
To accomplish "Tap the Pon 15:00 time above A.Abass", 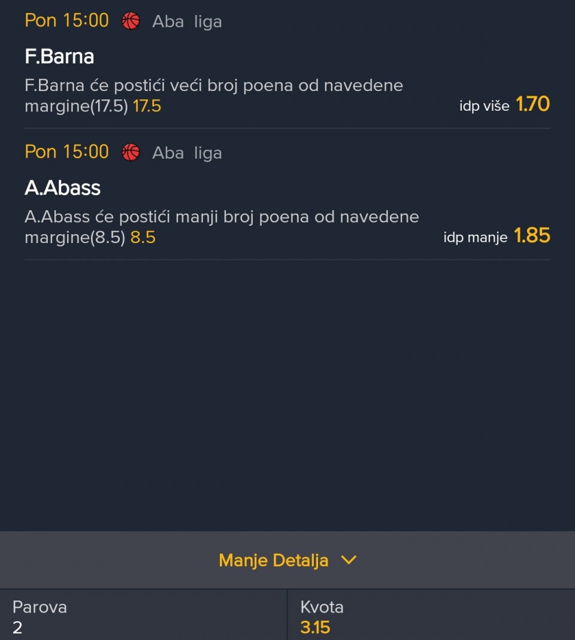I will [66, 152].
